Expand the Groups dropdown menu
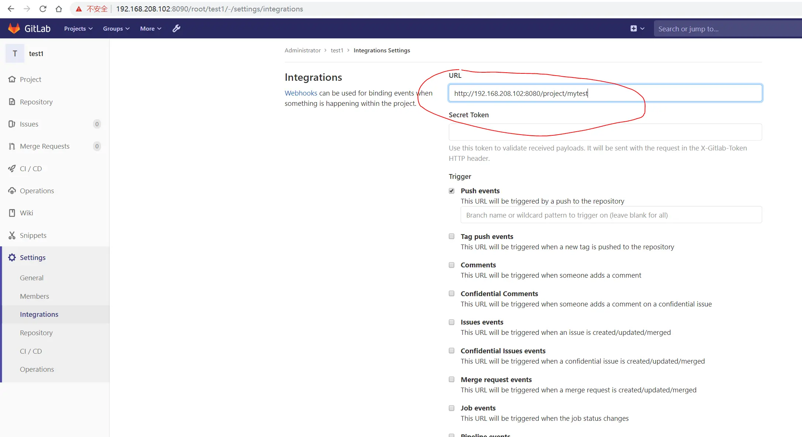Image resolution: width=802 pixels, height=437 pixels. pyautogui.click(x=116, y=28)
